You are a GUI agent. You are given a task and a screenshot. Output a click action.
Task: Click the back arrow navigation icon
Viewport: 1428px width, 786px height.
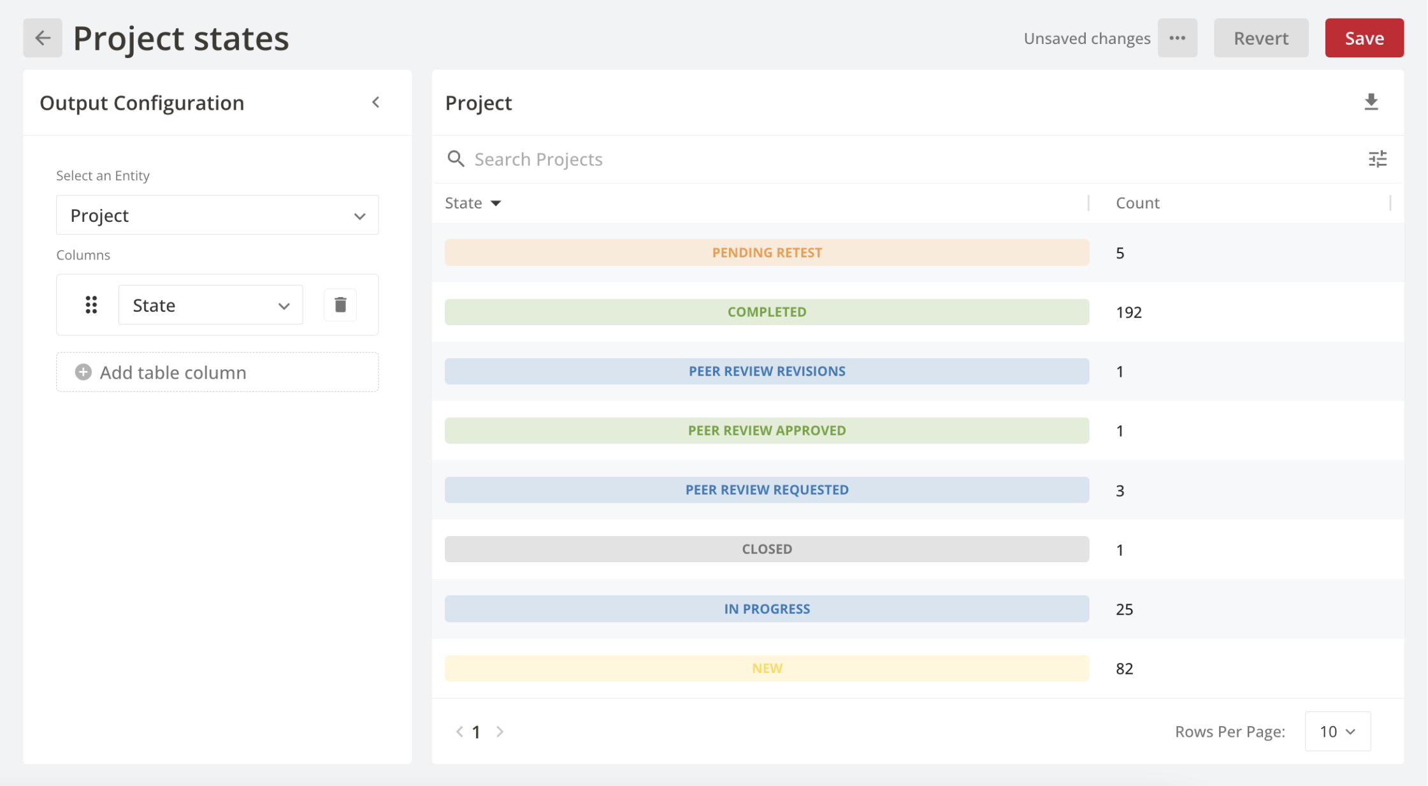(x=43, y=39)
